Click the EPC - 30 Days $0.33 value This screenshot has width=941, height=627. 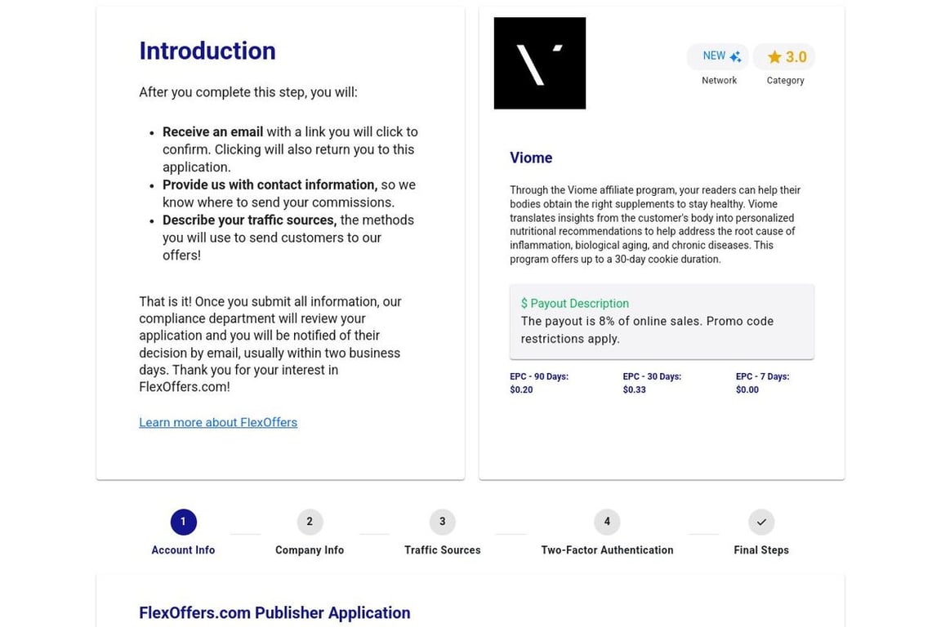635,390
